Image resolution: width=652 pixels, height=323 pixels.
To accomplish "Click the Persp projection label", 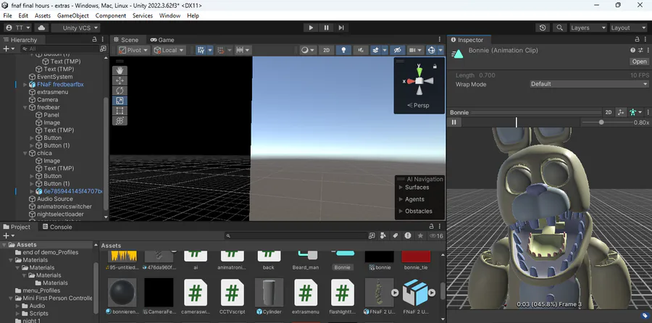I will (x=418, y=106).
